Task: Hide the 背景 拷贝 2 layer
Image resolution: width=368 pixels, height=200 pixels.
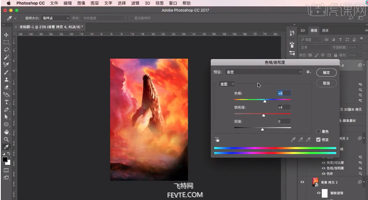Action: [302, 182]
